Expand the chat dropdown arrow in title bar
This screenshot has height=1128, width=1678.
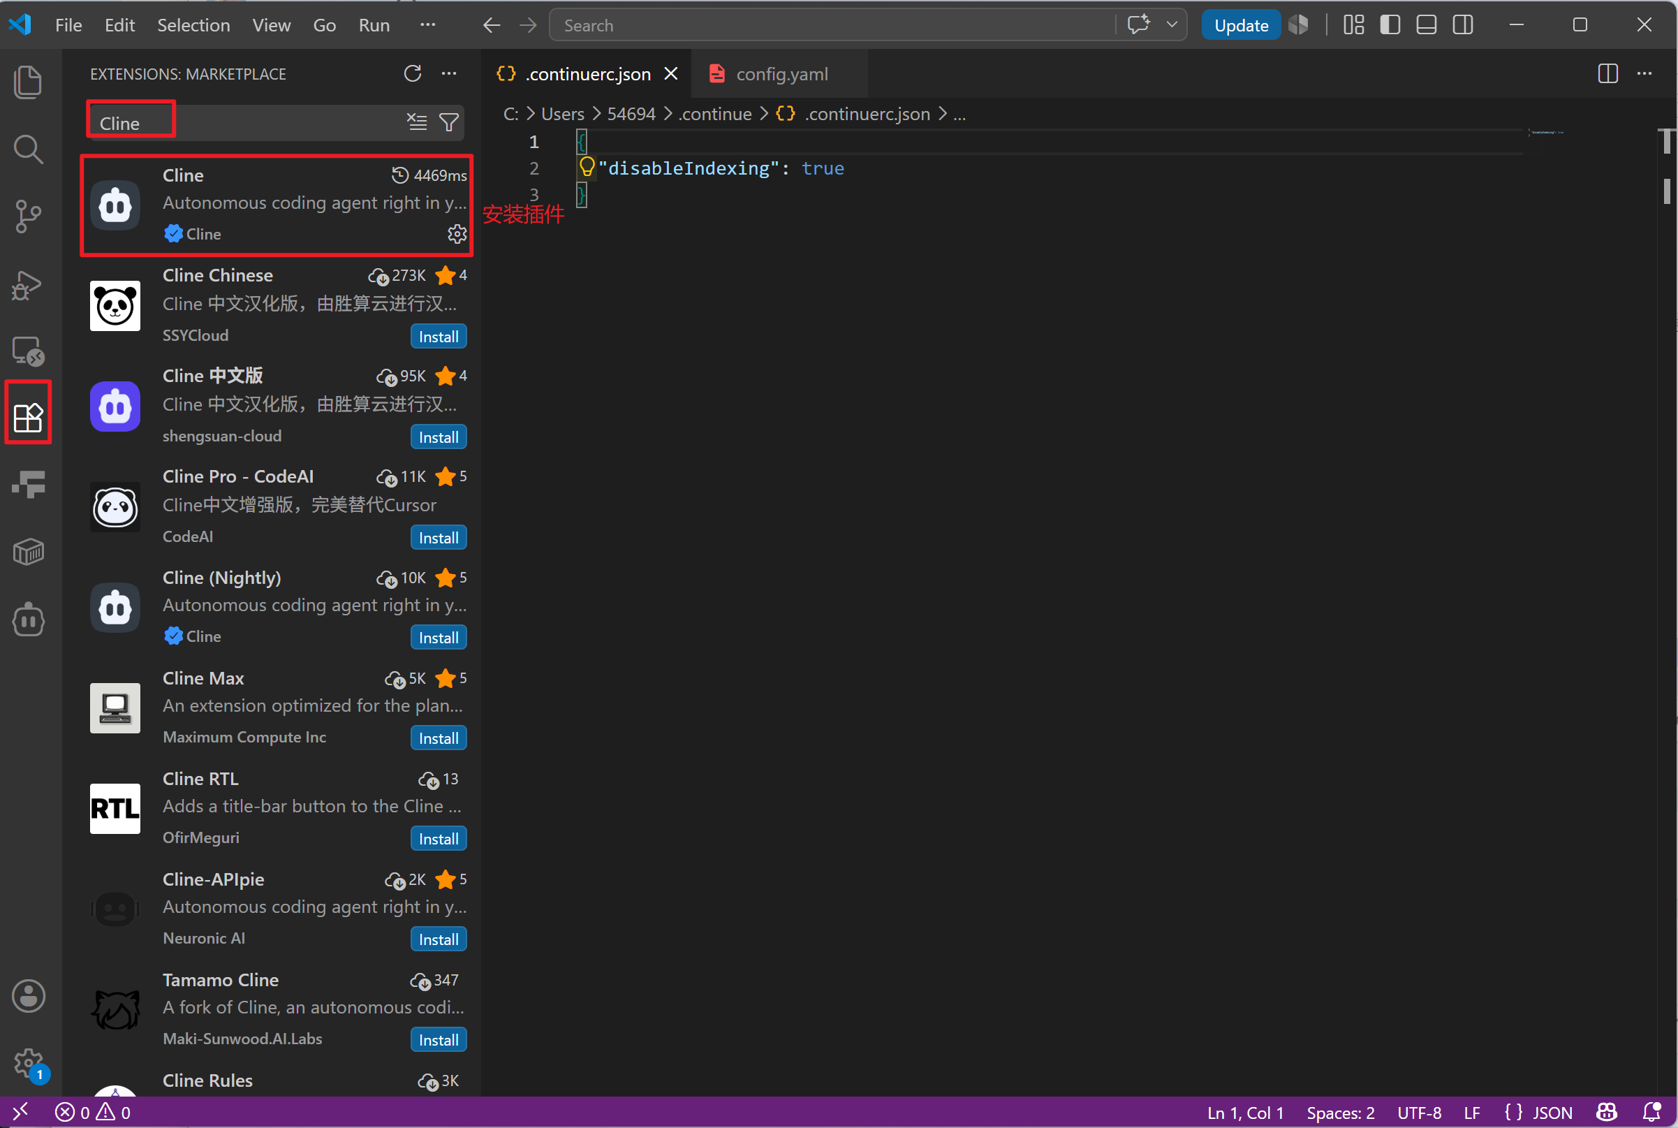pyautogui.click(x=1172, y=24)
